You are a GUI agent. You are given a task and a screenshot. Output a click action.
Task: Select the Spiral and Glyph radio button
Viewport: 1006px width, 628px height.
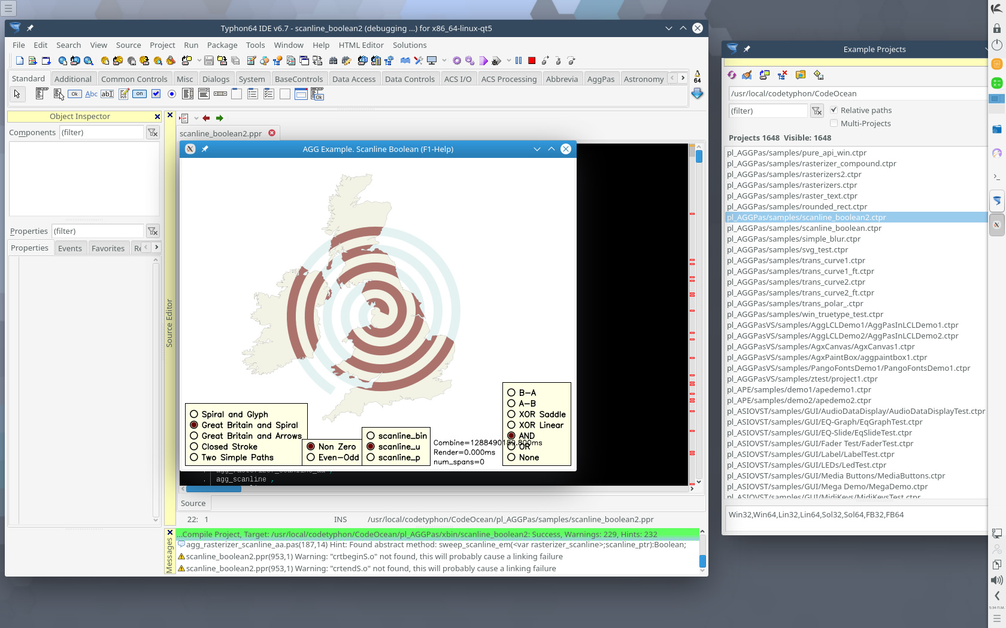[194, 414]
